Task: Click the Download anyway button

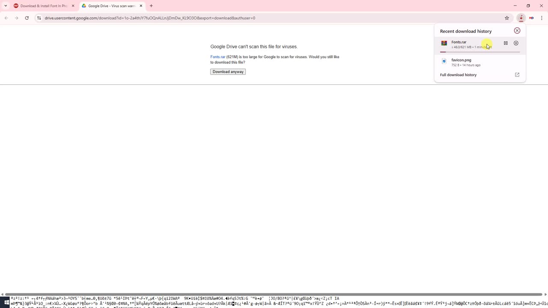Action: point(228,72)
